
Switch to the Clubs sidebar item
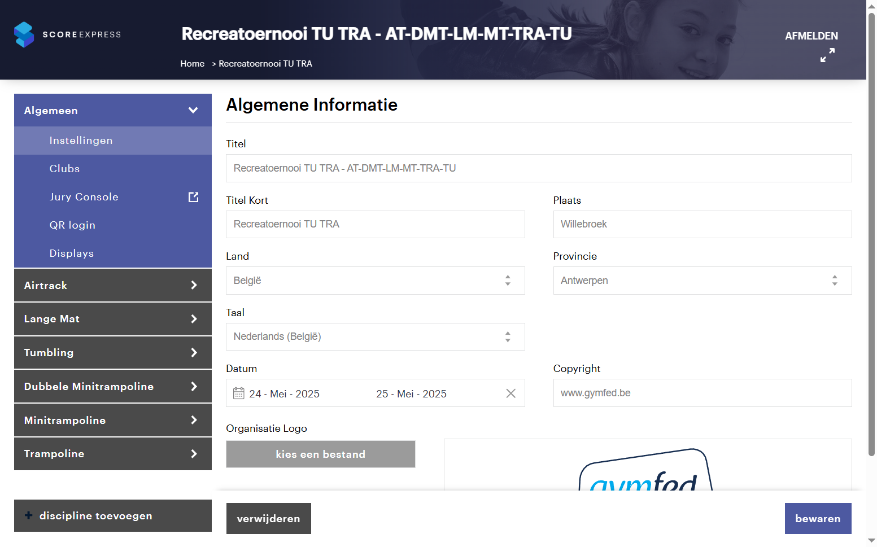(64, 168)
